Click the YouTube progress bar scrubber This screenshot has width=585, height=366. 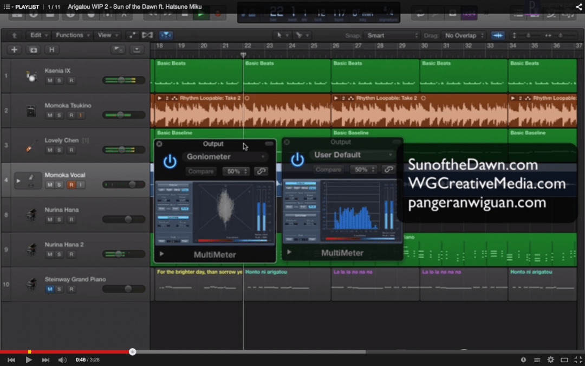tap(133, 352)
